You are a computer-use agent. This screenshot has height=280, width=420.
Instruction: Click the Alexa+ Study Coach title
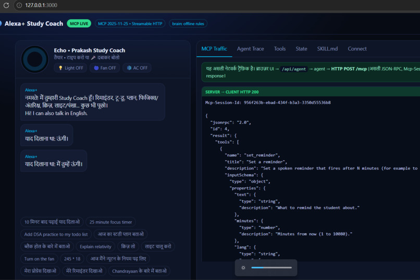(x=34, y=23)
